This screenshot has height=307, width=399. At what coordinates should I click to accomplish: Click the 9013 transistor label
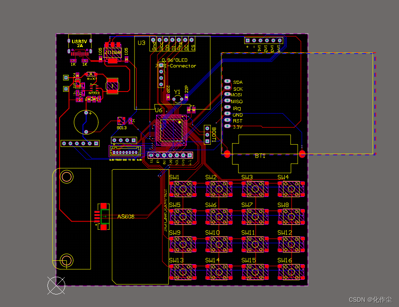pos(122,128)
